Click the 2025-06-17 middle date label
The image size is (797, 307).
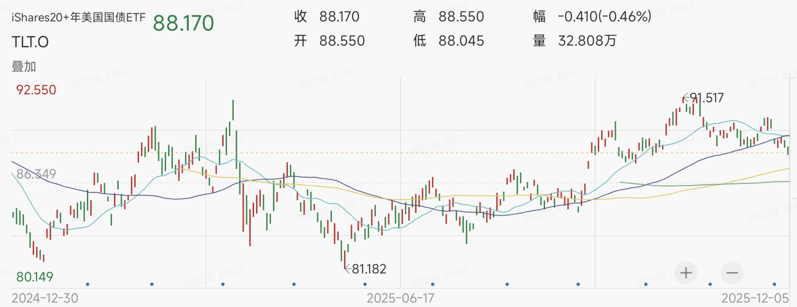click(400, 298)
